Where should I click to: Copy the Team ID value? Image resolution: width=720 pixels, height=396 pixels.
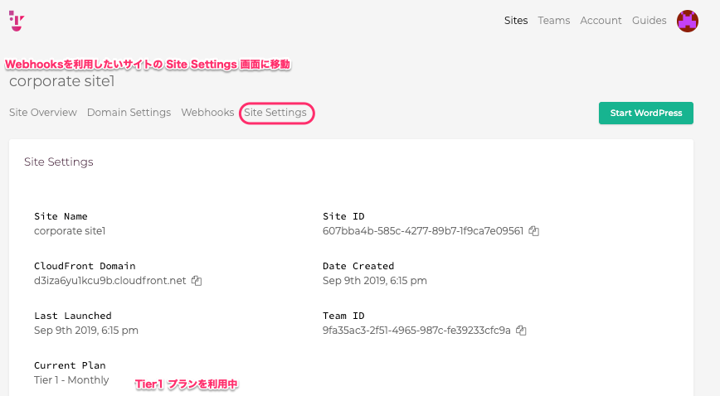coord(521,330)
